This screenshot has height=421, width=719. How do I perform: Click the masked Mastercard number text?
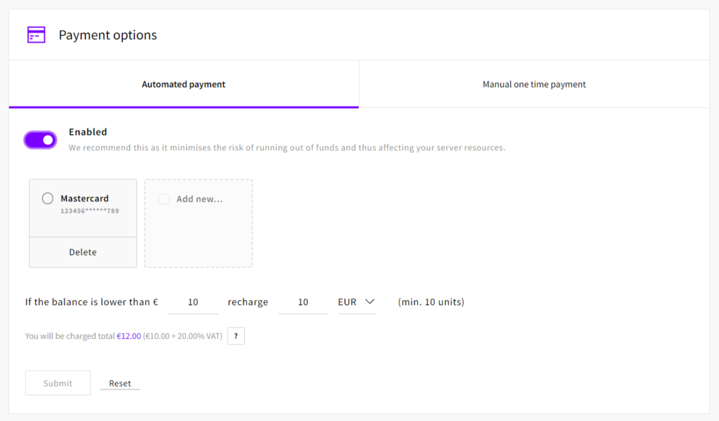pyautogui.click(x=89, y=210)
